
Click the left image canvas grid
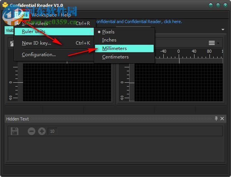67,82
